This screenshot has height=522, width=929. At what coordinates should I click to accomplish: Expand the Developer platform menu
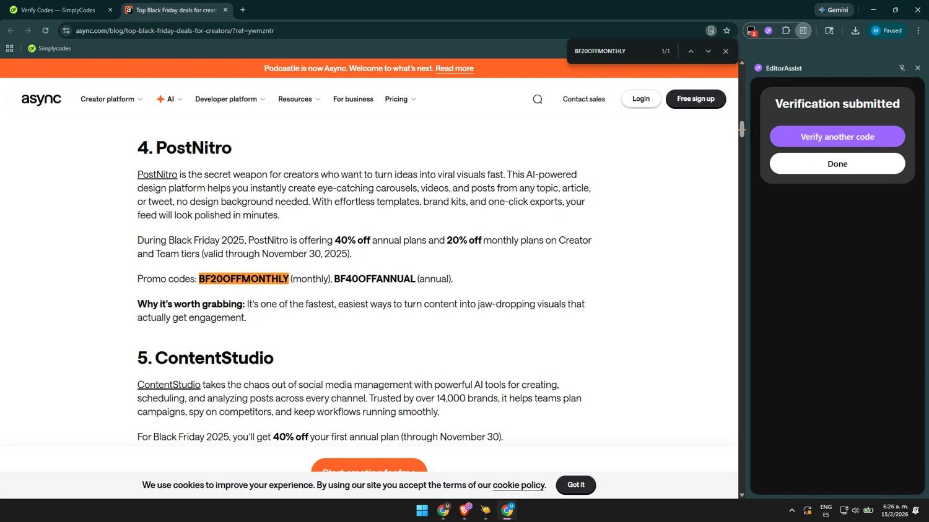pos(230,99)
